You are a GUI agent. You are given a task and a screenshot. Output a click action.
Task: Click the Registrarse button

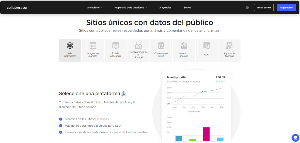pos(287,8)
